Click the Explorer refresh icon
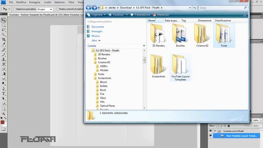 (194, 8)
